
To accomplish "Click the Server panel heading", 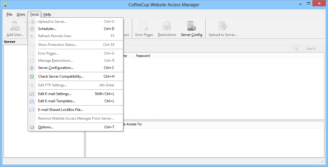I will [x=10, y=42].
